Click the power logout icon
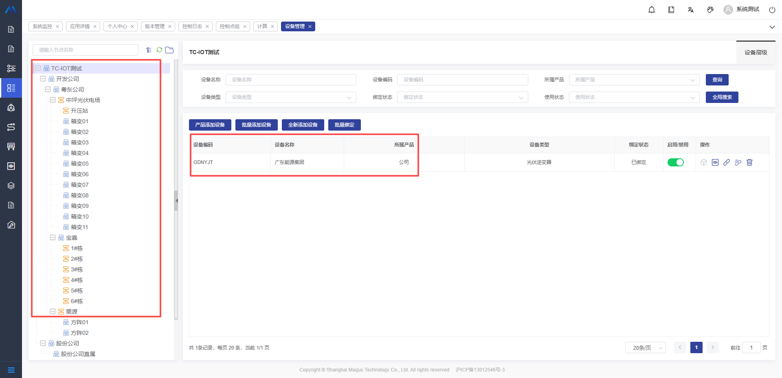 click(772, 10)
